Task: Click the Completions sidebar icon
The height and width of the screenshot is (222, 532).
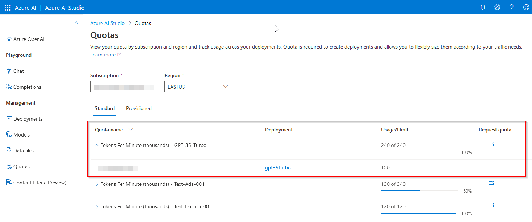Action: 9,87
